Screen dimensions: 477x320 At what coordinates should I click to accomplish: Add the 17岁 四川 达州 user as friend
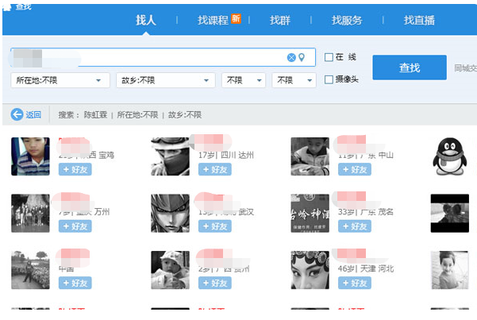[x=215, y=170]
